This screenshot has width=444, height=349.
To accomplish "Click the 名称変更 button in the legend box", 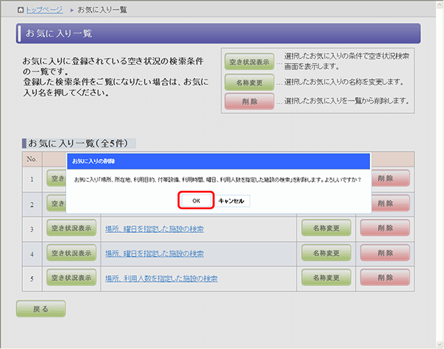I will [249, 82].
